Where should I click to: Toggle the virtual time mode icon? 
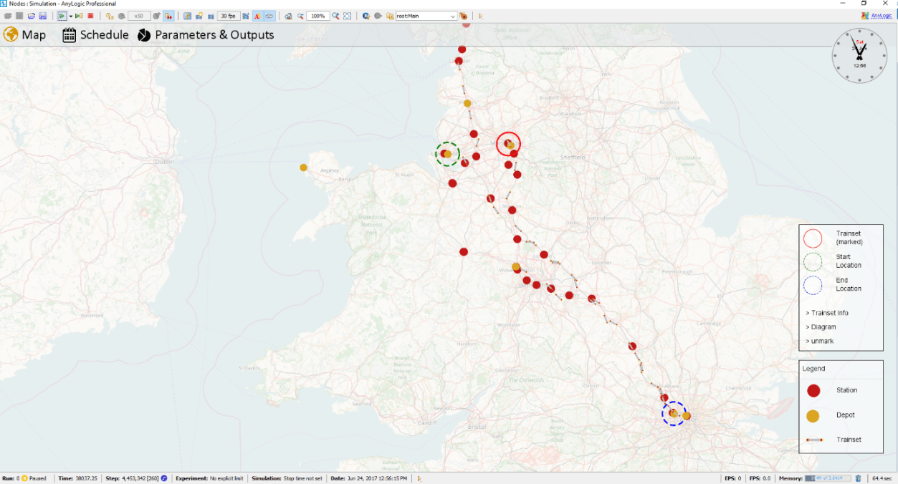click(x=168, y=16)
